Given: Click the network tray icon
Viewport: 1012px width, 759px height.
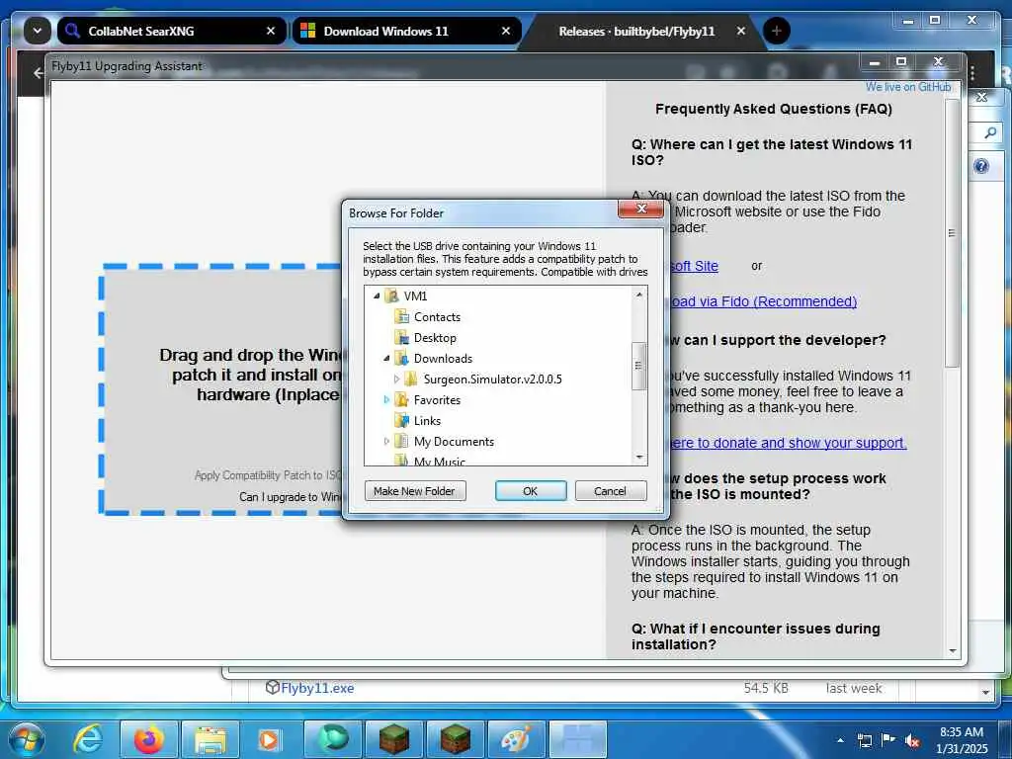Looking at the screenshot, I should tap(864, 740).
